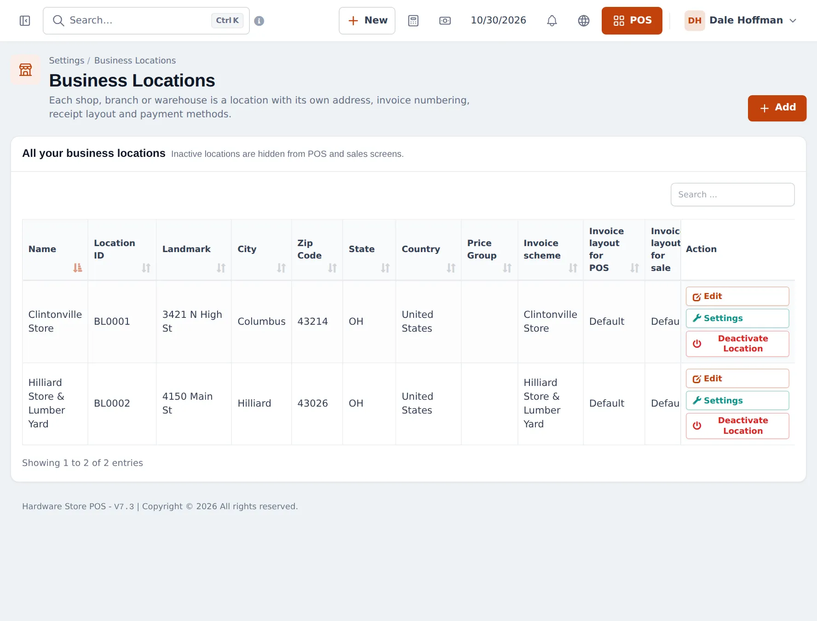
Task: Sort by Location ID column
Action: tap(122, 249)
